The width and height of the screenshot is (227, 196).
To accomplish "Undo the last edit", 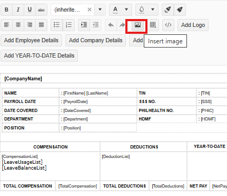I will click(111, 25).
